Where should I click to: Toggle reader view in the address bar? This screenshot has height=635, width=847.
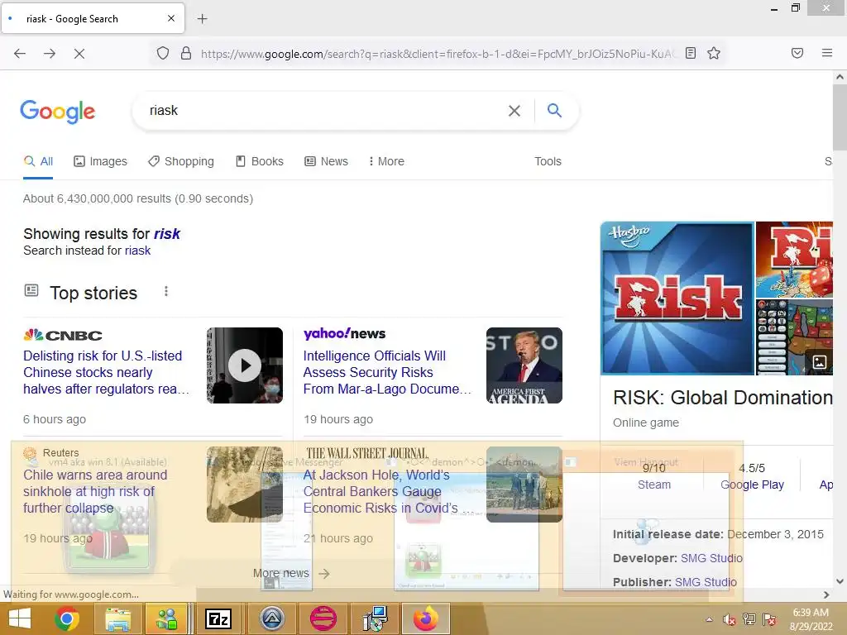click(691, 53)
